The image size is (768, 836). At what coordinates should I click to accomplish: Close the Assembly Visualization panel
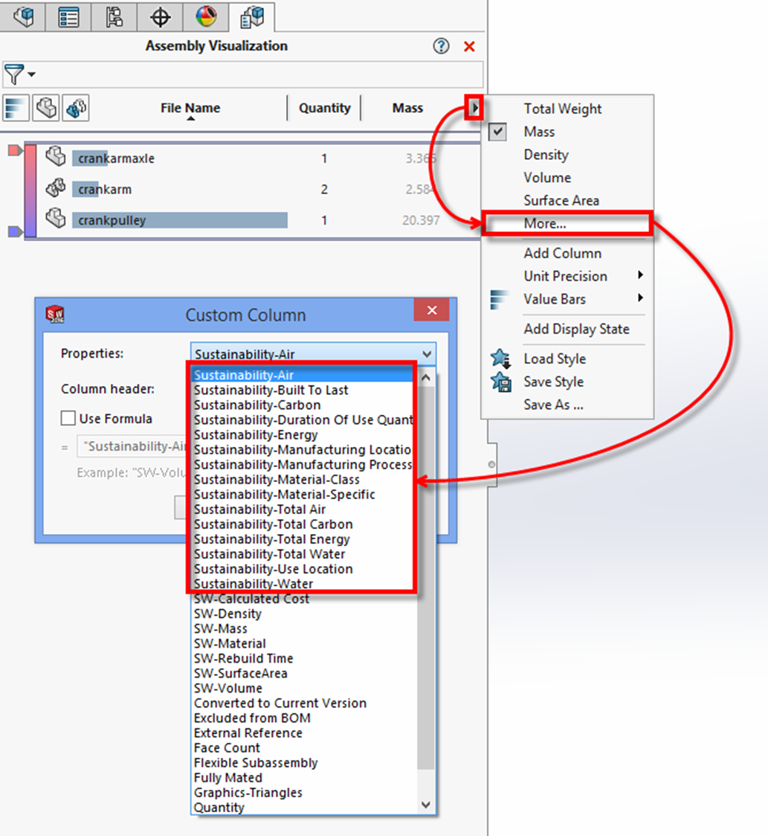pos(469,46)
